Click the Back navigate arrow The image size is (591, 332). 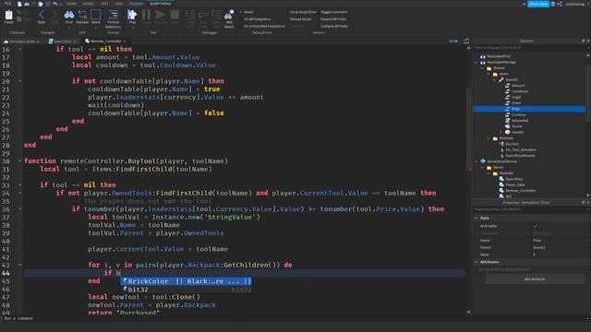(42, 15)
